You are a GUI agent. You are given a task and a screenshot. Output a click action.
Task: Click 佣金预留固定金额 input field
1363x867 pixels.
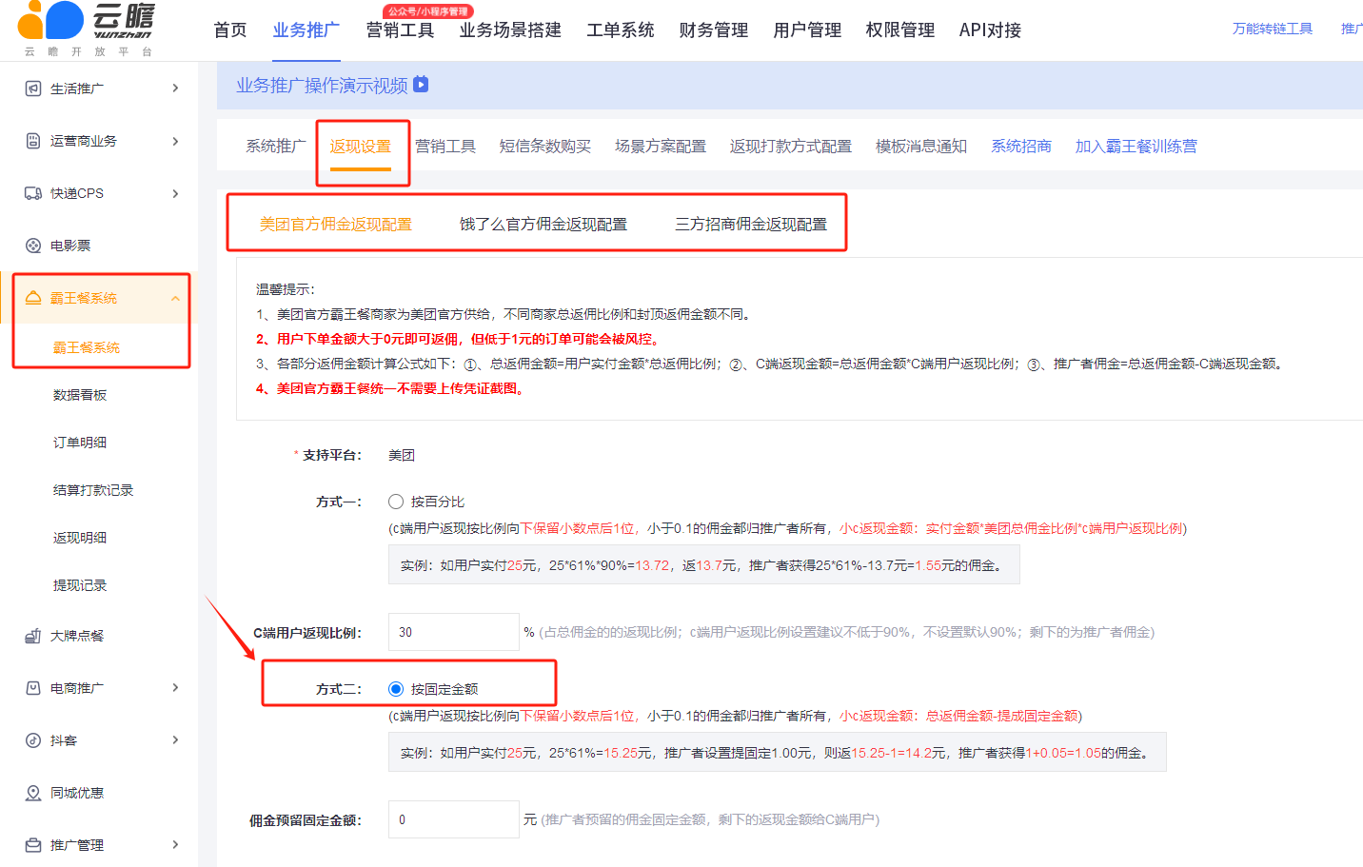[454, 819]
